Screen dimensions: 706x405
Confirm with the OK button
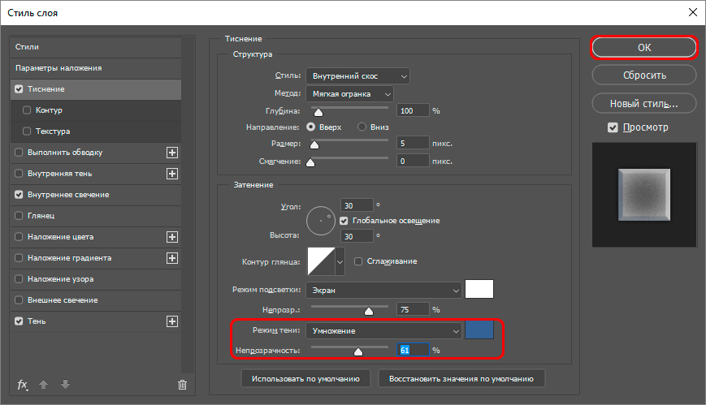(644, 48)
